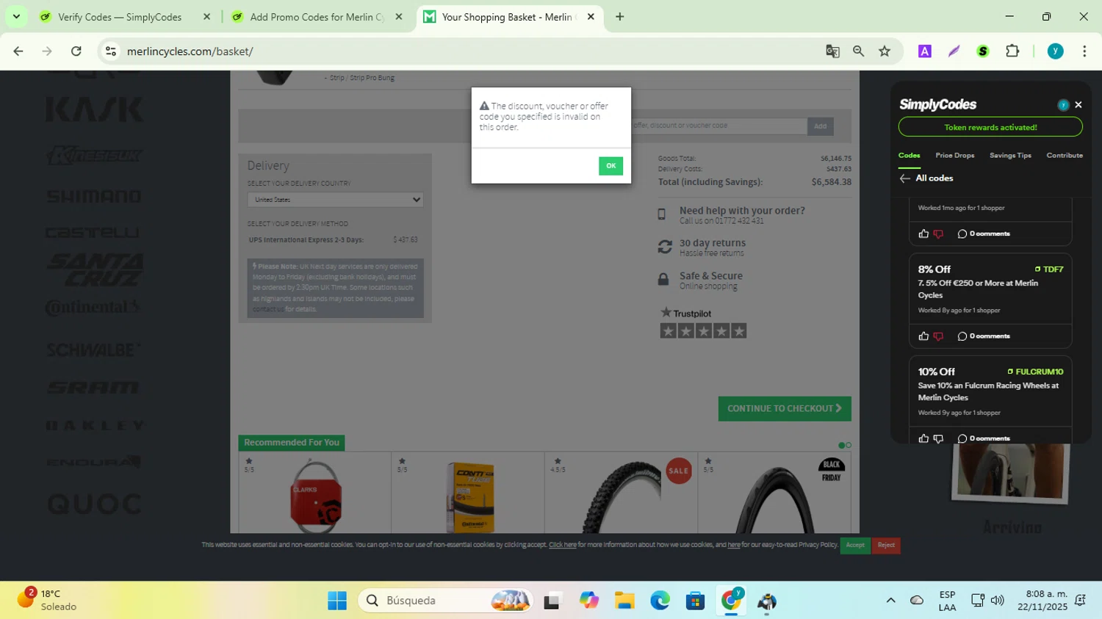The image size is (1102, 619).
Task: Open the green SimplyCodes extension icon
Action: point(983,51)
